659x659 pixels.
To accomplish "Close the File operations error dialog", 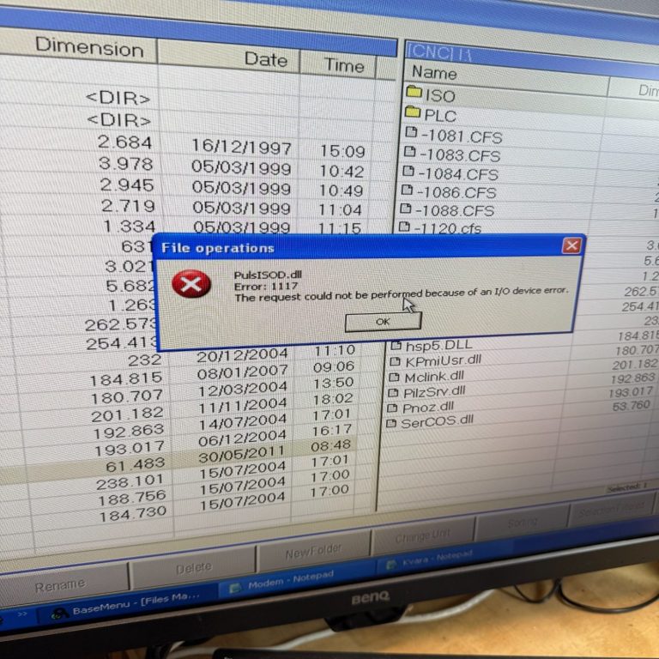I will pos(571,245).
